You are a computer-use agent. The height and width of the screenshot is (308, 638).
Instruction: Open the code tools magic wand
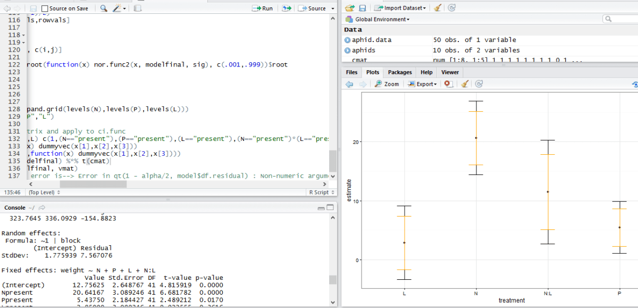click(x=118, y=8)
